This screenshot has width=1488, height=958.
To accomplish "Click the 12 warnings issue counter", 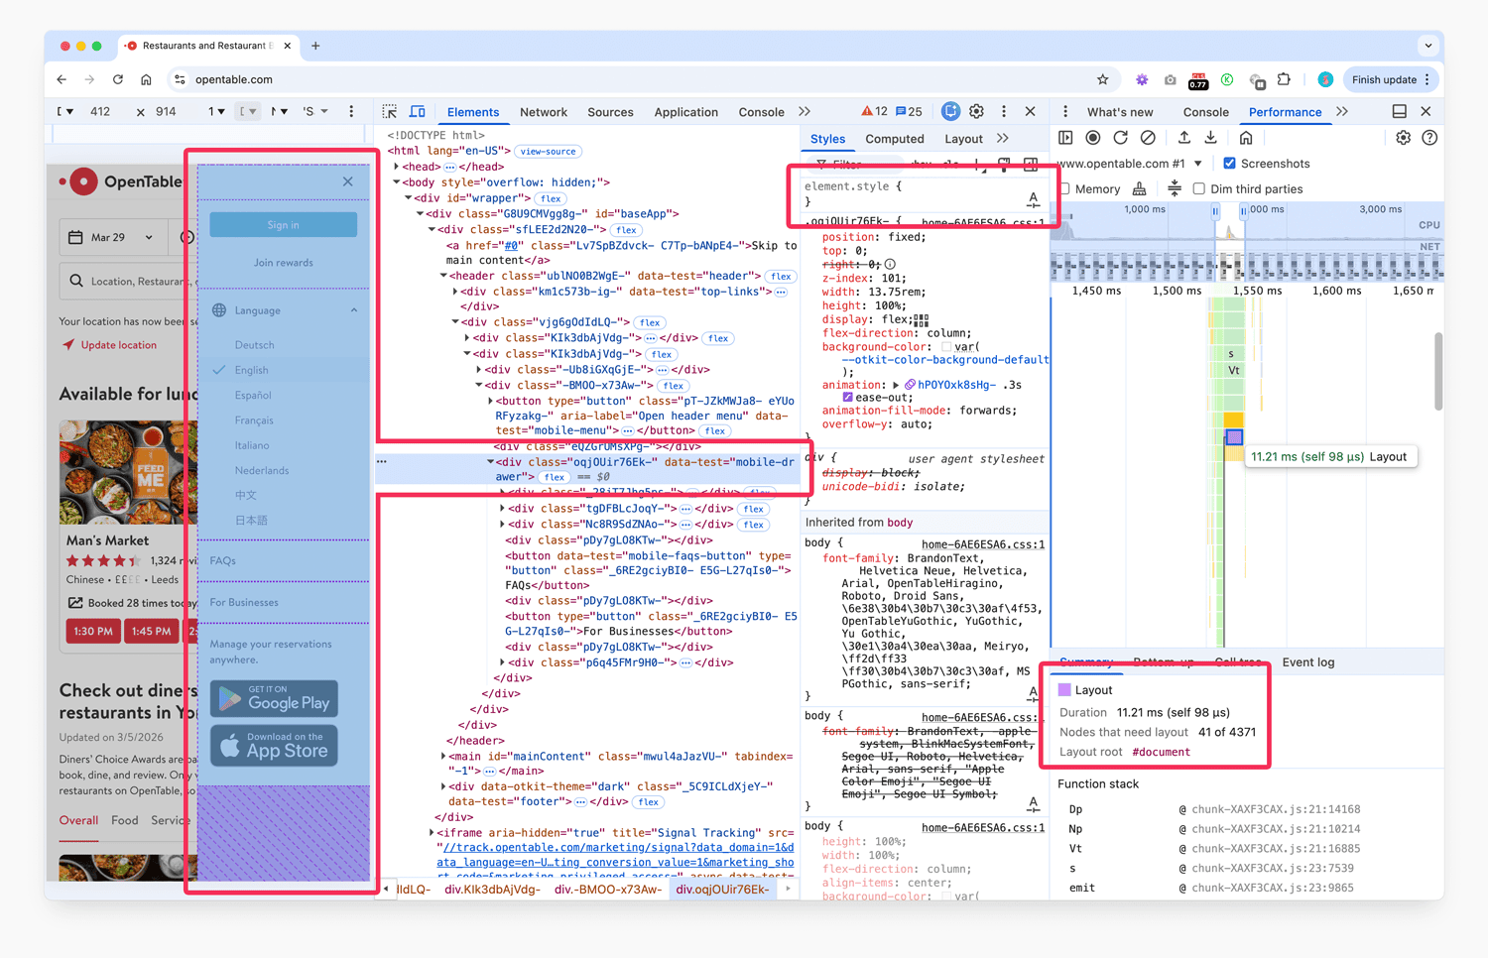I will pyautogui.click(x=874, y=112).
